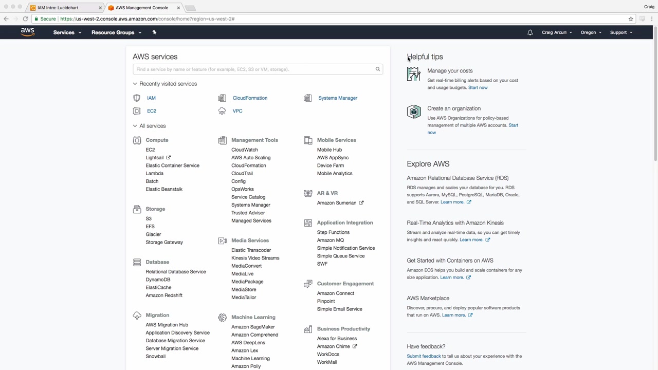658x370 pixels.
Task: Click the Submit feedback link
Action: coord(424,356)
